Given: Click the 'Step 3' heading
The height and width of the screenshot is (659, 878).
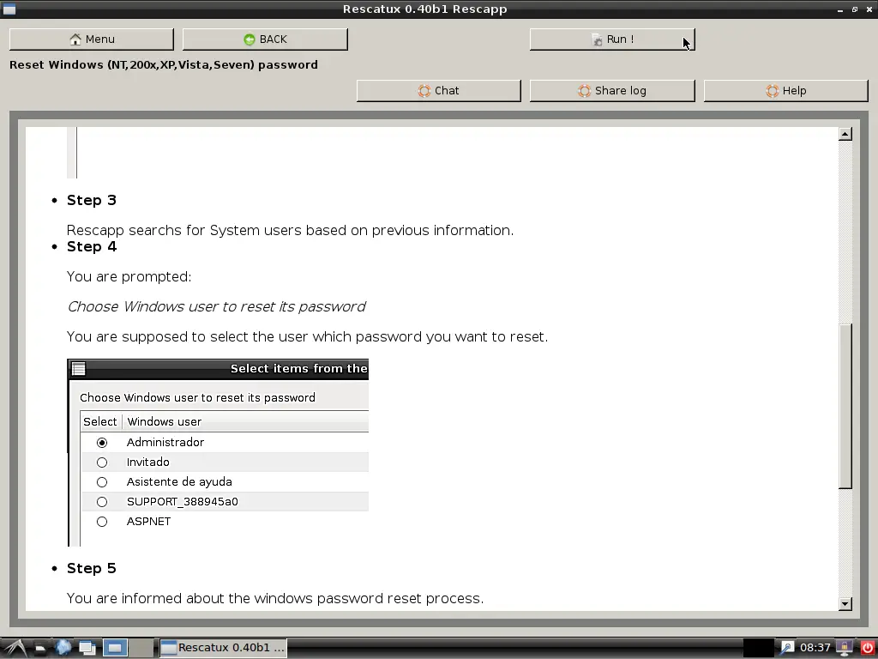Looking at the screenshot, I should coord(91,200).
